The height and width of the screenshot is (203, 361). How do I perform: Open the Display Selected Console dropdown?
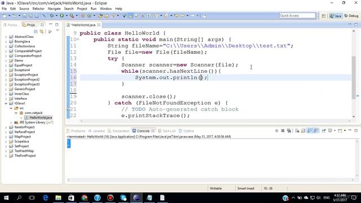[334, 131]
